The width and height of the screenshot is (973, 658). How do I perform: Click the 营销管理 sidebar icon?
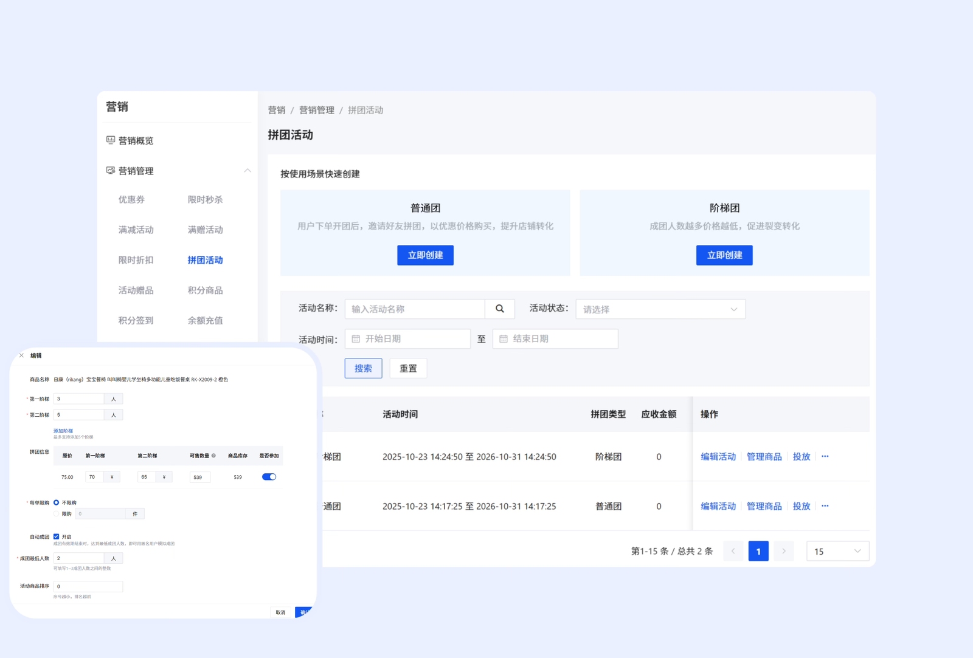111,171
